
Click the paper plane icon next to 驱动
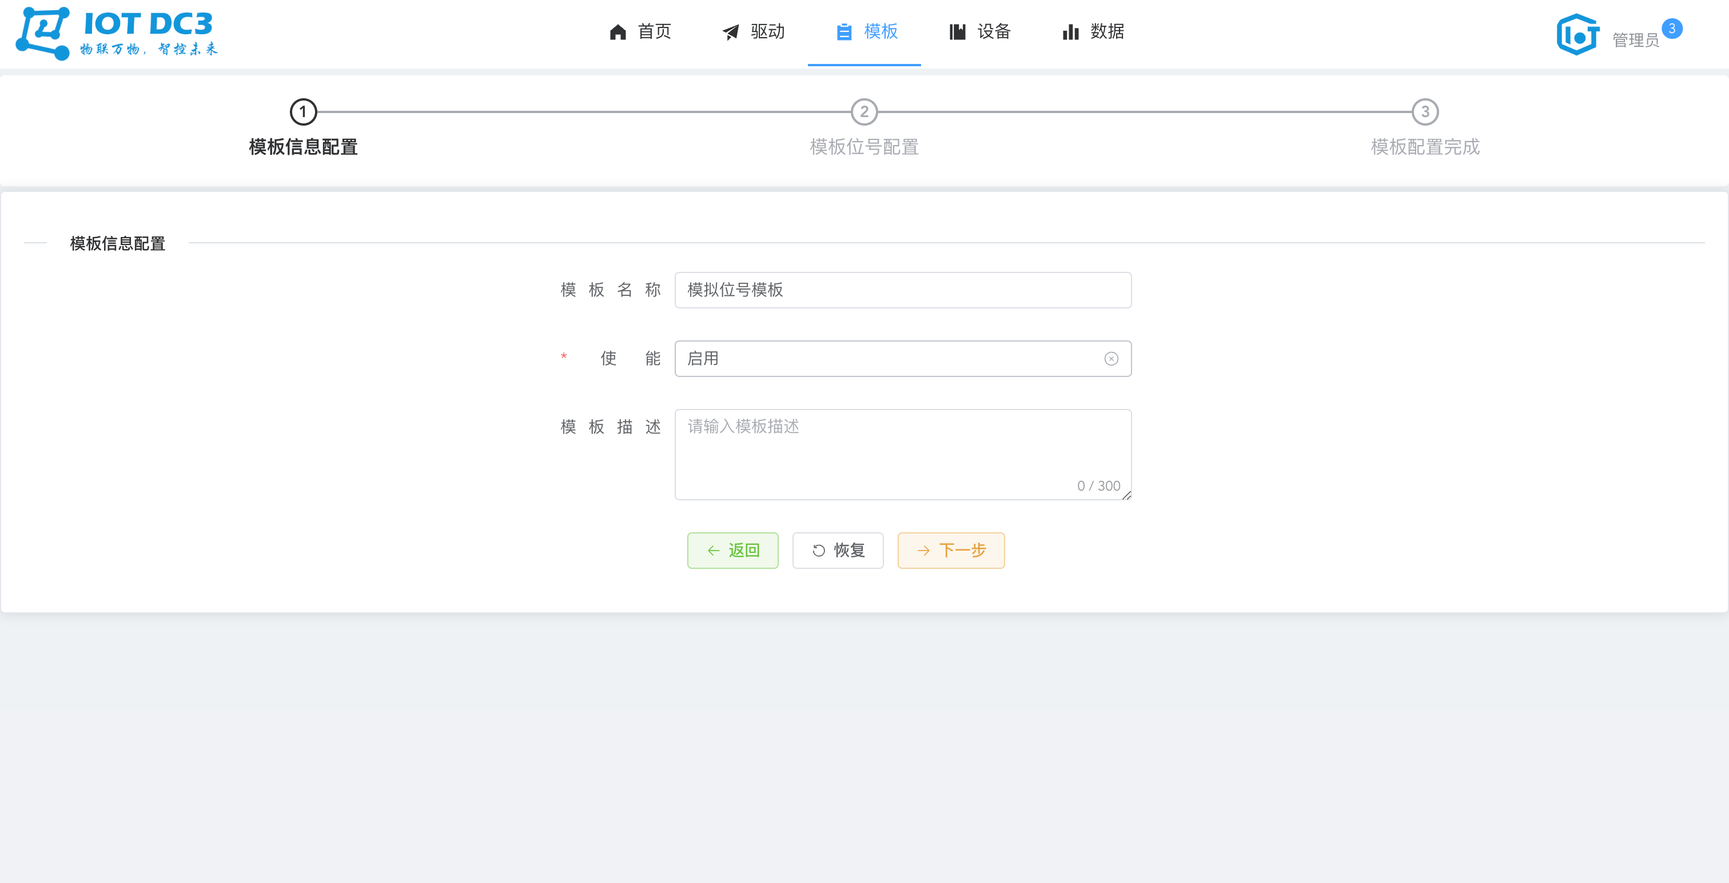coord(730,31)
